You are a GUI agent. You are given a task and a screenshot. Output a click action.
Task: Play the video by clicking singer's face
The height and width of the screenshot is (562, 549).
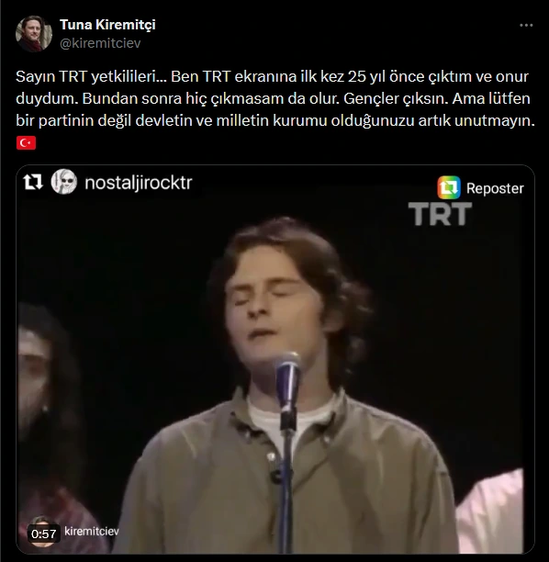click(273, 301)
